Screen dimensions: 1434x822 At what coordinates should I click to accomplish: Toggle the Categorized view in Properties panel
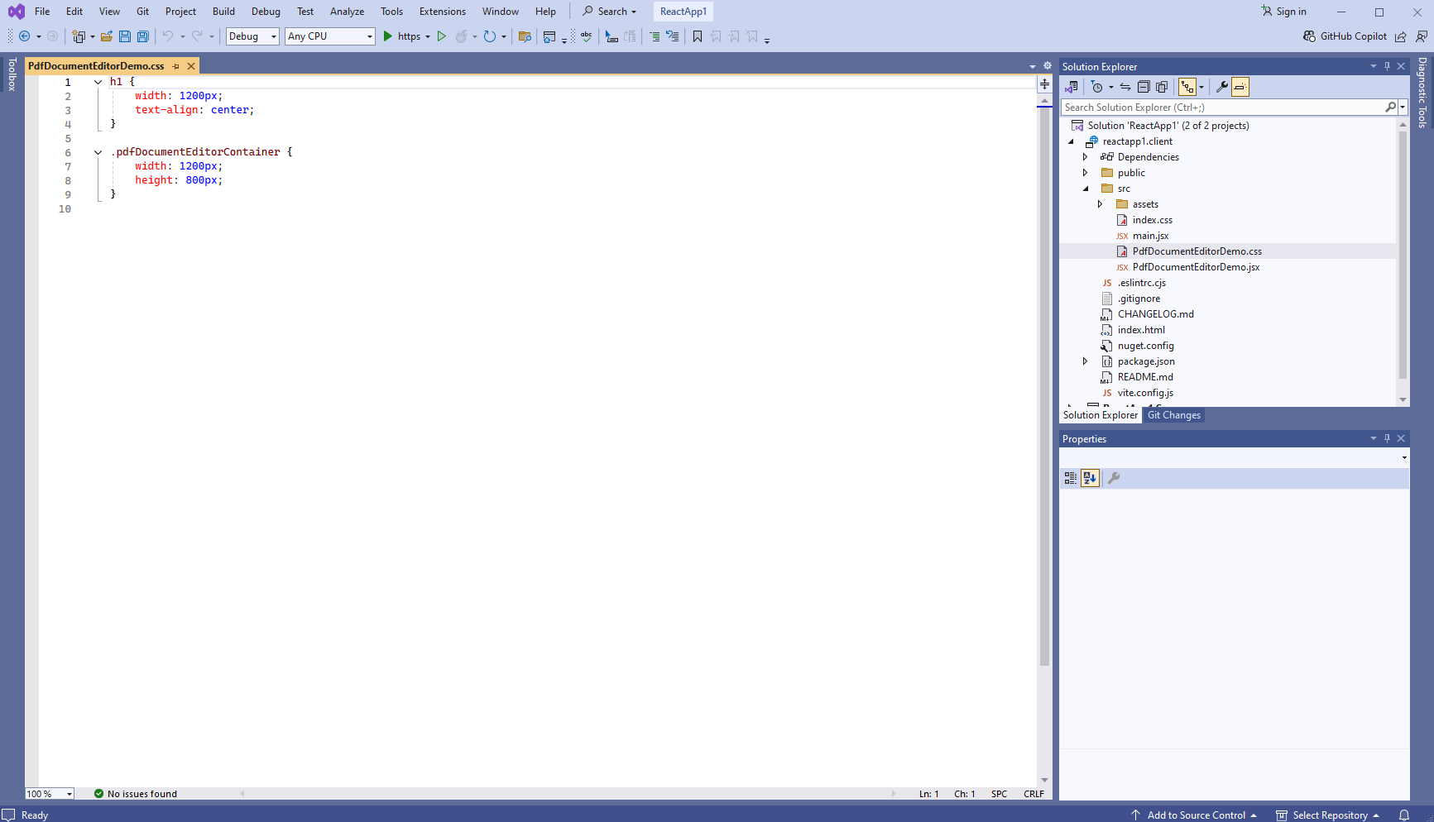(x=1070, y=478)
